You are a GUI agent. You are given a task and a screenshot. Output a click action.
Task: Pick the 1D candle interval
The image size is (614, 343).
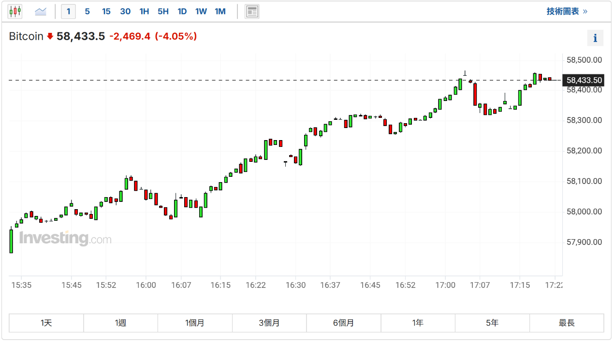(x=182, y=11)
